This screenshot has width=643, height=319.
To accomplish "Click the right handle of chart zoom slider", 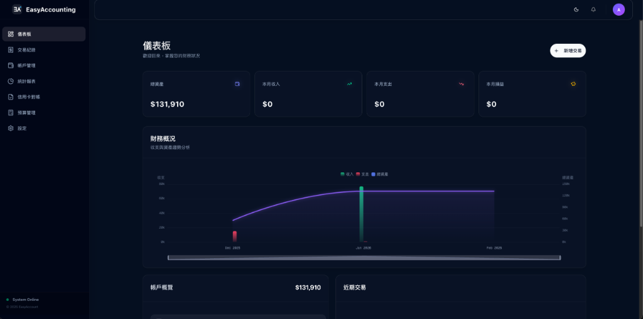I will [x=560, y=258].
